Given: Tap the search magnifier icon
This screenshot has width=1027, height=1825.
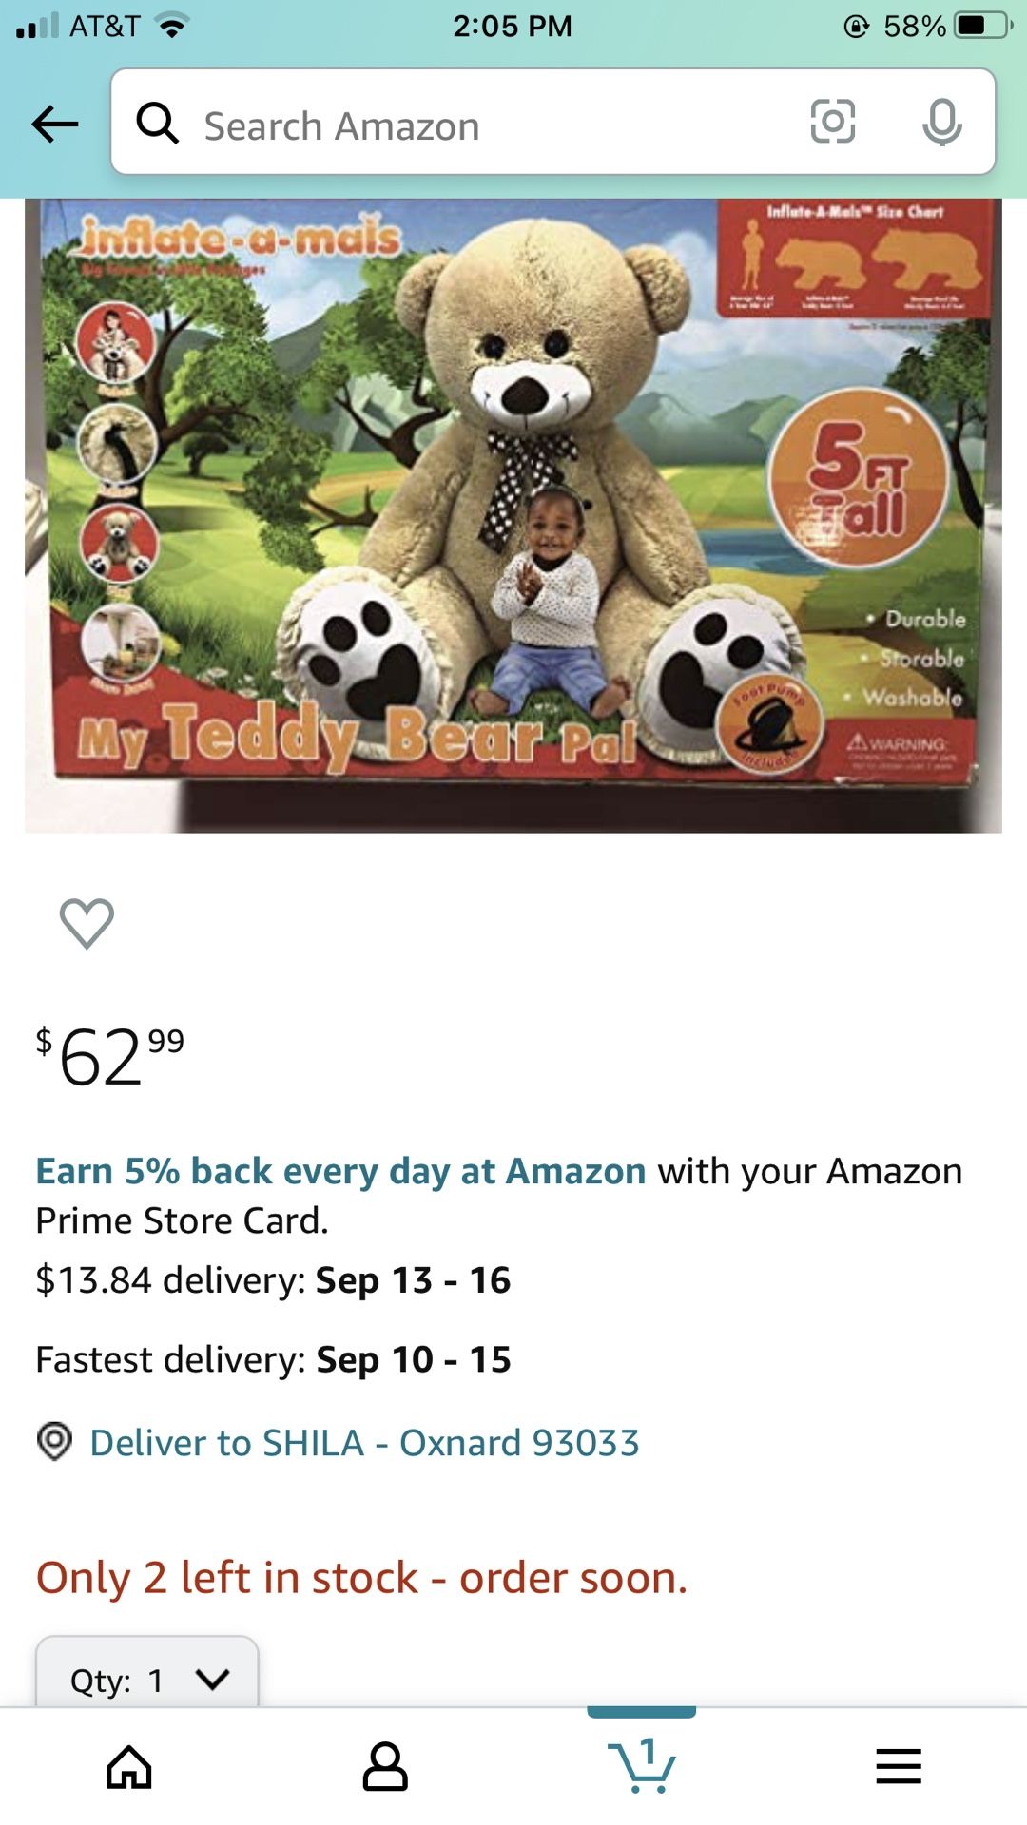Looking at the screenshot, I should pyautogui.click(x=158, y=124).
